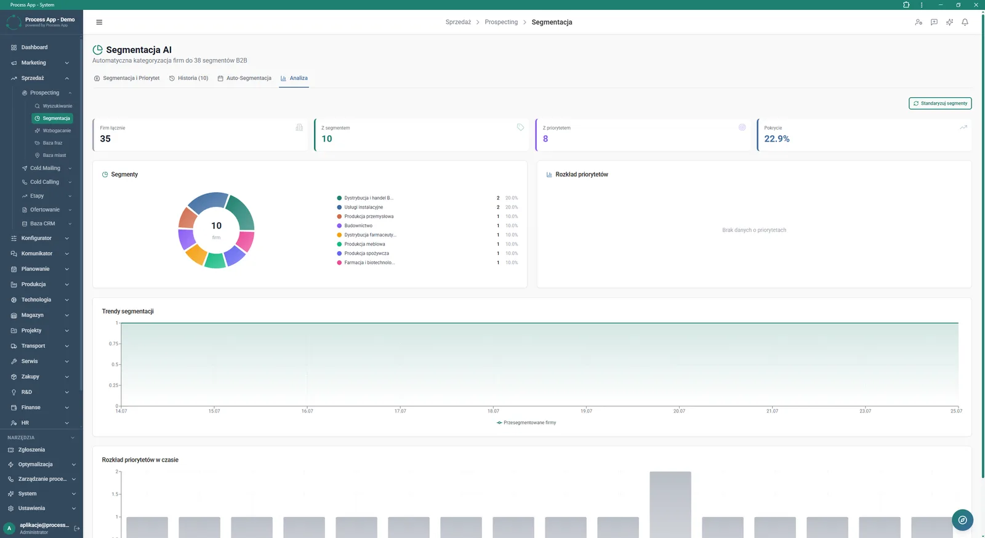Open the Dashboard icon in the sidebar
This screenshot has width=985, height=538.
[x=14, y=47]
